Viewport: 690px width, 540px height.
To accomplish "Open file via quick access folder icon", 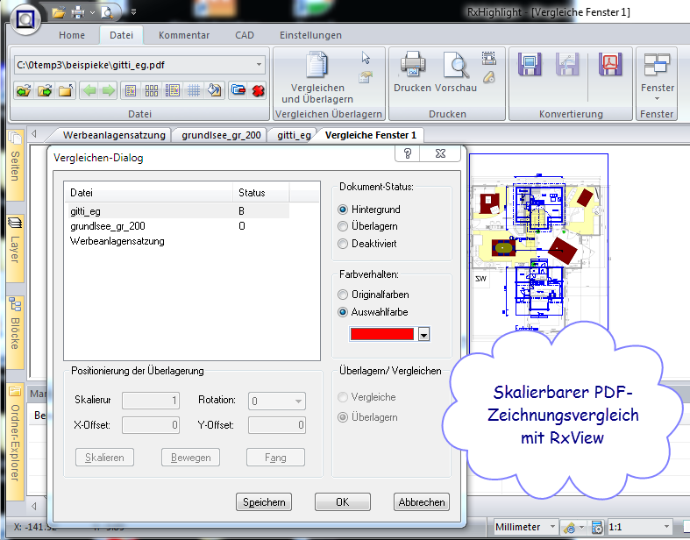I will tap(59, 12).
